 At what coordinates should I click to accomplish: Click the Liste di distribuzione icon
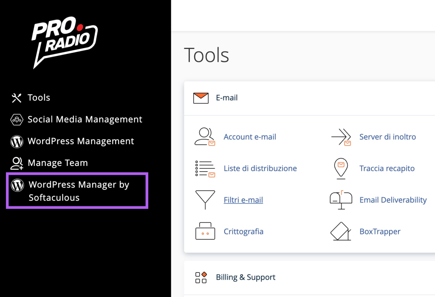(205, 168)
